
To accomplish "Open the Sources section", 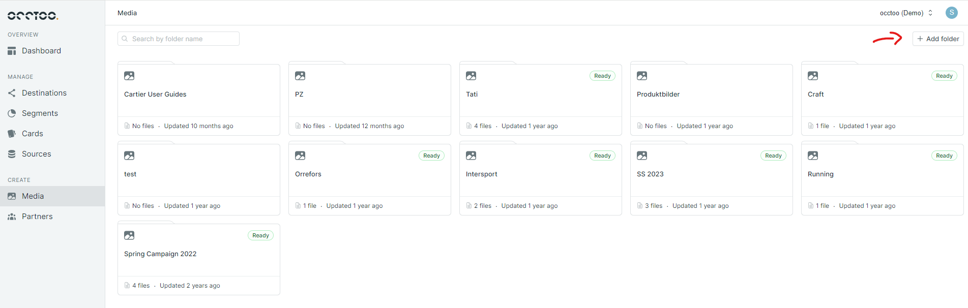I will click(x=52, y=154).
